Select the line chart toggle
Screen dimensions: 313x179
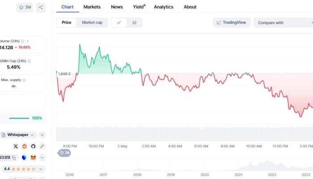(x=119, y=22)
